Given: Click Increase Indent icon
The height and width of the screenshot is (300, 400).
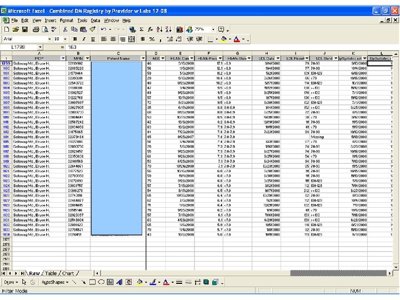Looking at the screenshot, I should (199, 39).
